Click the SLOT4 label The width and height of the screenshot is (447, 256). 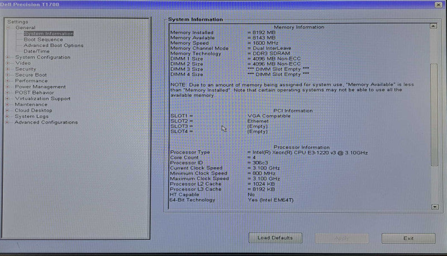point(182,131)
